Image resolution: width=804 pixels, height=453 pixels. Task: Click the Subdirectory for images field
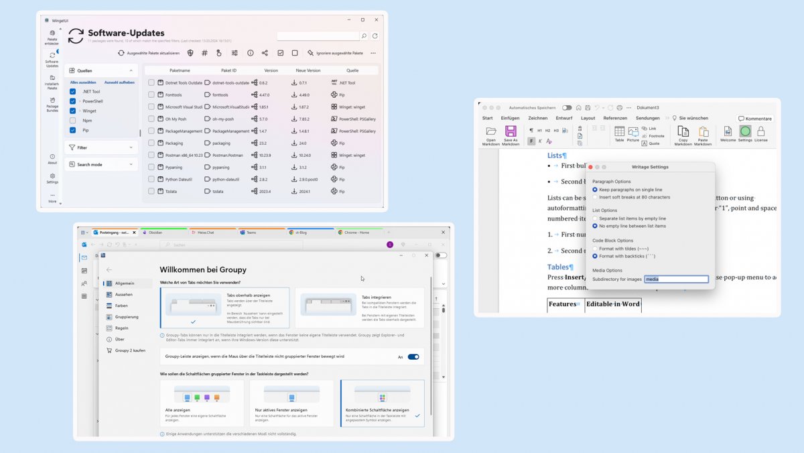(x=675, y=279)
